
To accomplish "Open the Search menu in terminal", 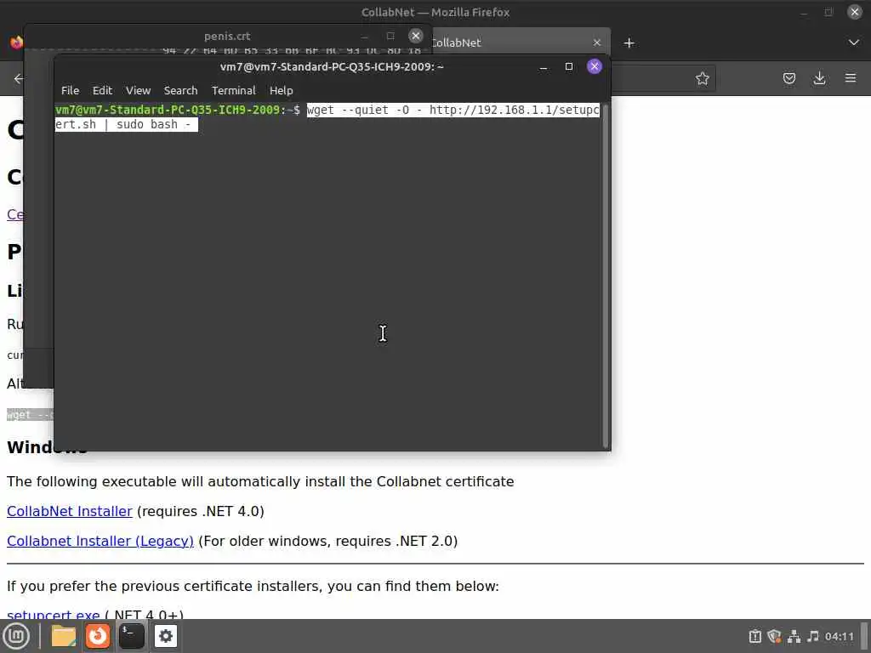I will click(x=180, y=90).
